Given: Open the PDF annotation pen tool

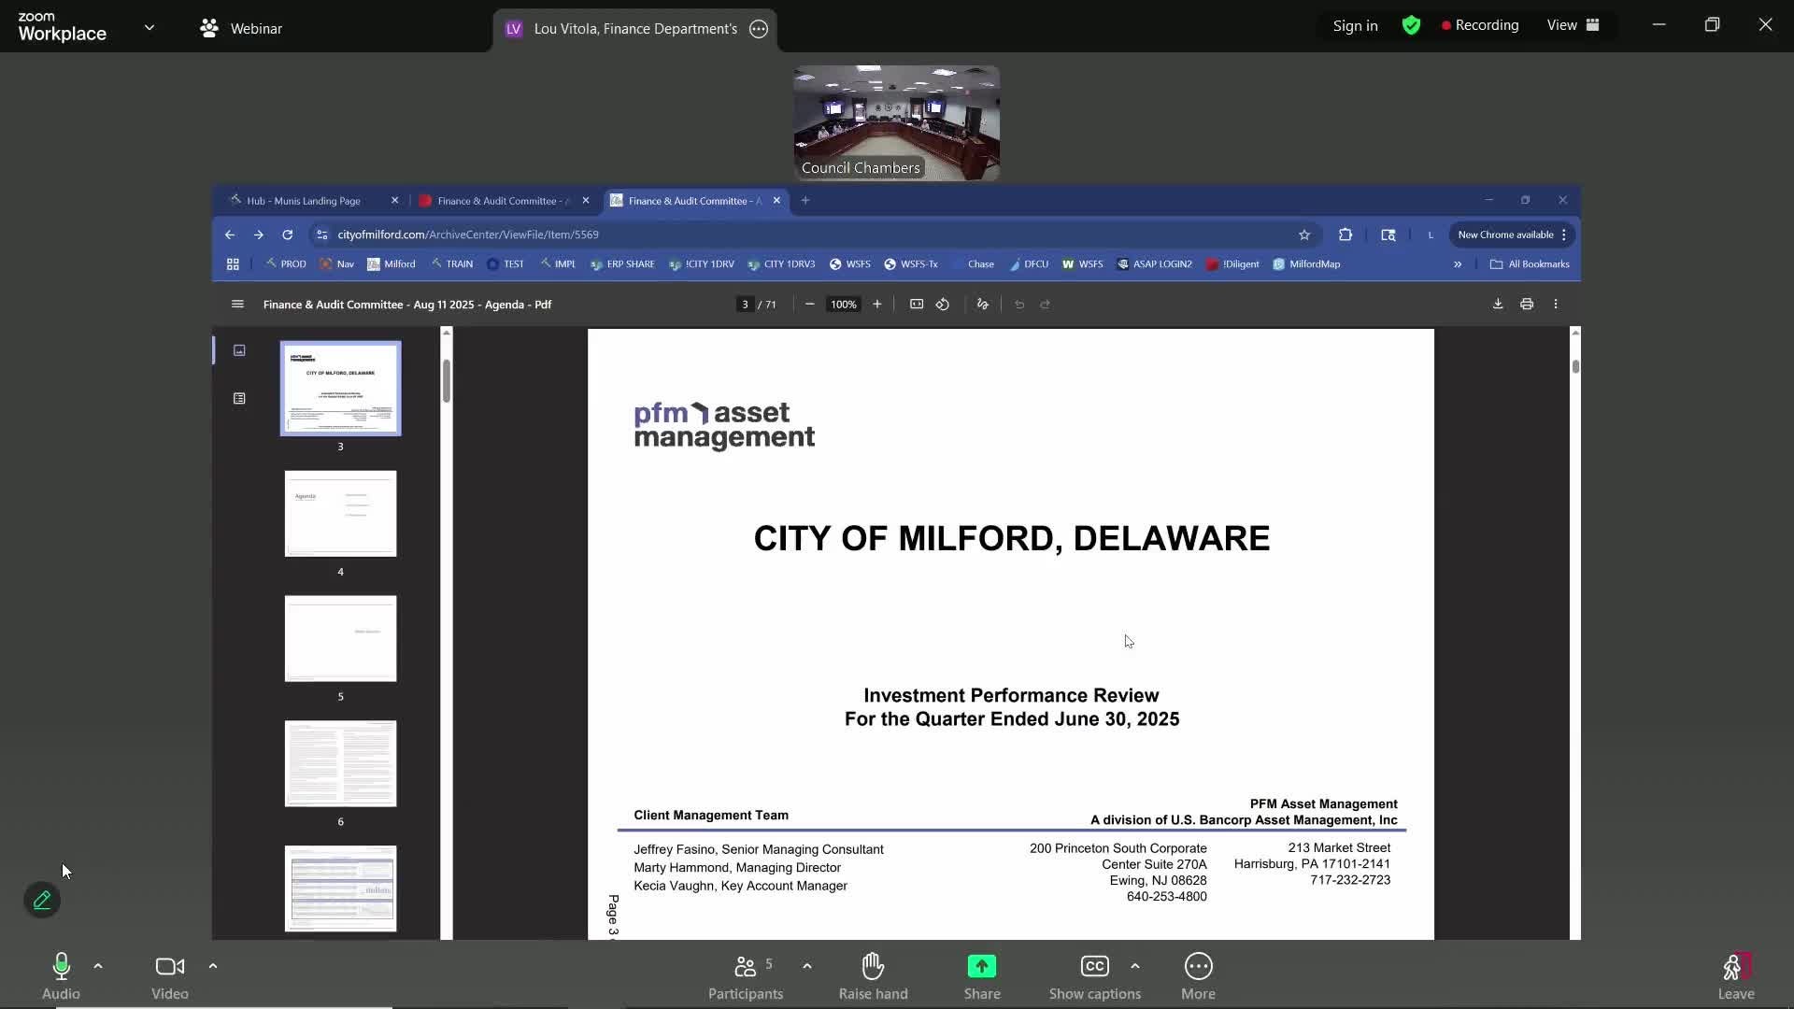Looking at the screenshot, I should tap(982, 304).
